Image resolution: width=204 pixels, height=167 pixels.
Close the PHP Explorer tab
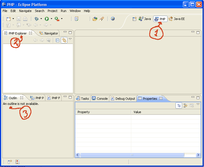[x=31, y=33]
